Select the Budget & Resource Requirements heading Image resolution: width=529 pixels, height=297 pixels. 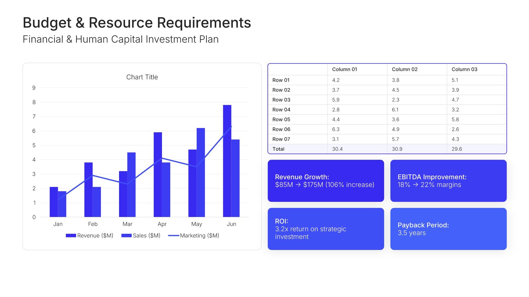tap(137, 23)
